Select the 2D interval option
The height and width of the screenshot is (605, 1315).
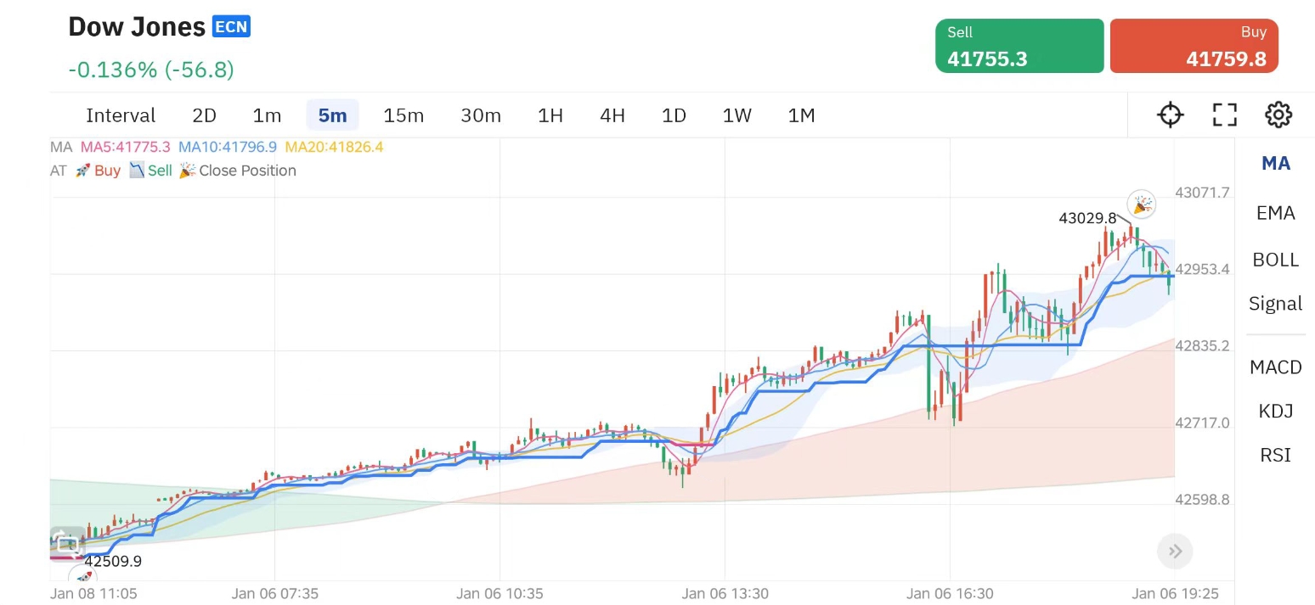[x=204, y=115]
